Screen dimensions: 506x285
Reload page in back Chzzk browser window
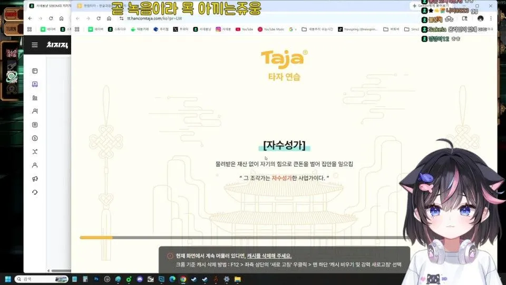51,18
